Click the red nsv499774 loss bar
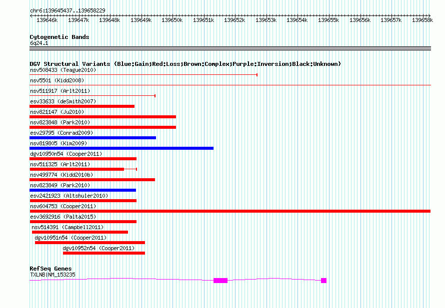The image size is (445, 308). click(92, 180)
